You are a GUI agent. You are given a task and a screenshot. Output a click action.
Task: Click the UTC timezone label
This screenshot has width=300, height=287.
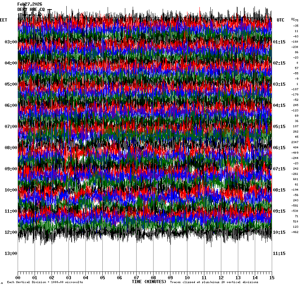280,20
